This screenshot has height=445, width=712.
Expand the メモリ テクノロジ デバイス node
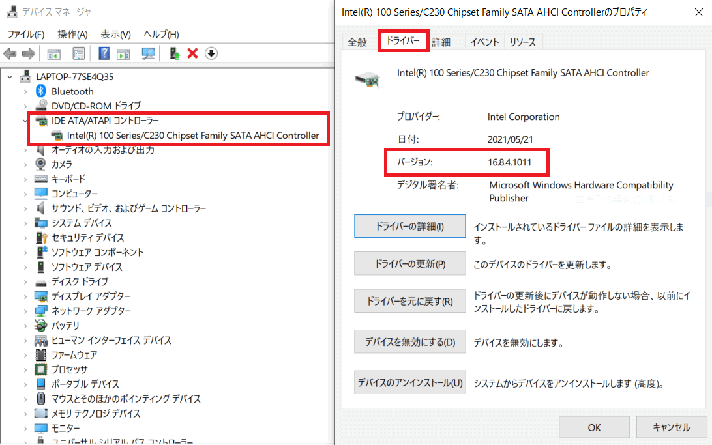(x=25, y=413)
